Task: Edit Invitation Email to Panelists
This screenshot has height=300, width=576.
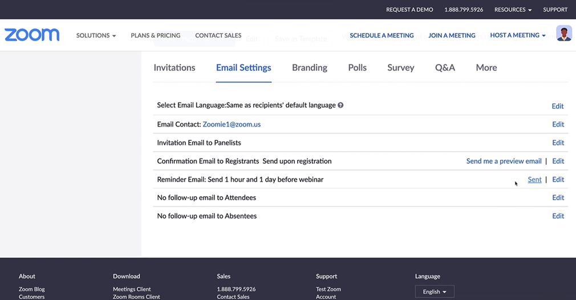Action: tap(558, 143)
